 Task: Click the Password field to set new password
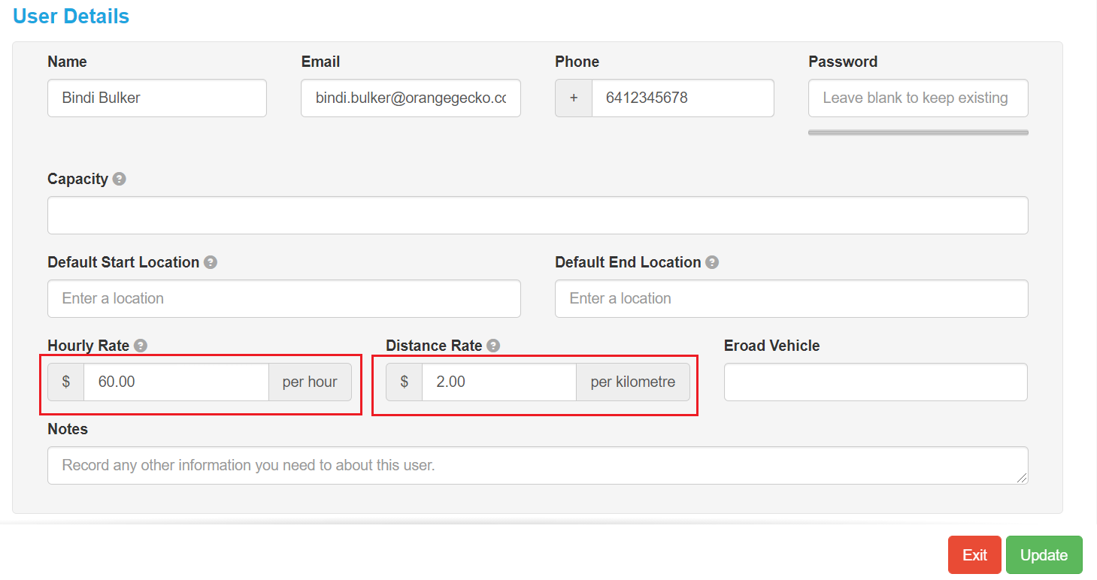[x=918, y=98]
